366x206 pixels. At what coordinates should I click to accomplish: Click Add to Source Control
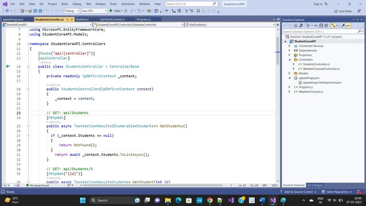point(299,192)
